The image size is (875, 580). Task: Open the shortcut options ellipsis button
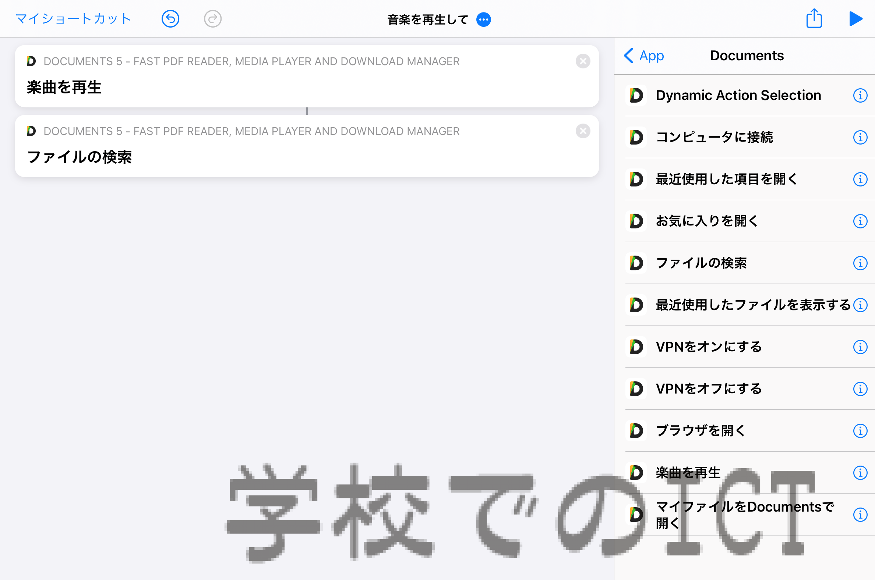click(x=483, y=19)
